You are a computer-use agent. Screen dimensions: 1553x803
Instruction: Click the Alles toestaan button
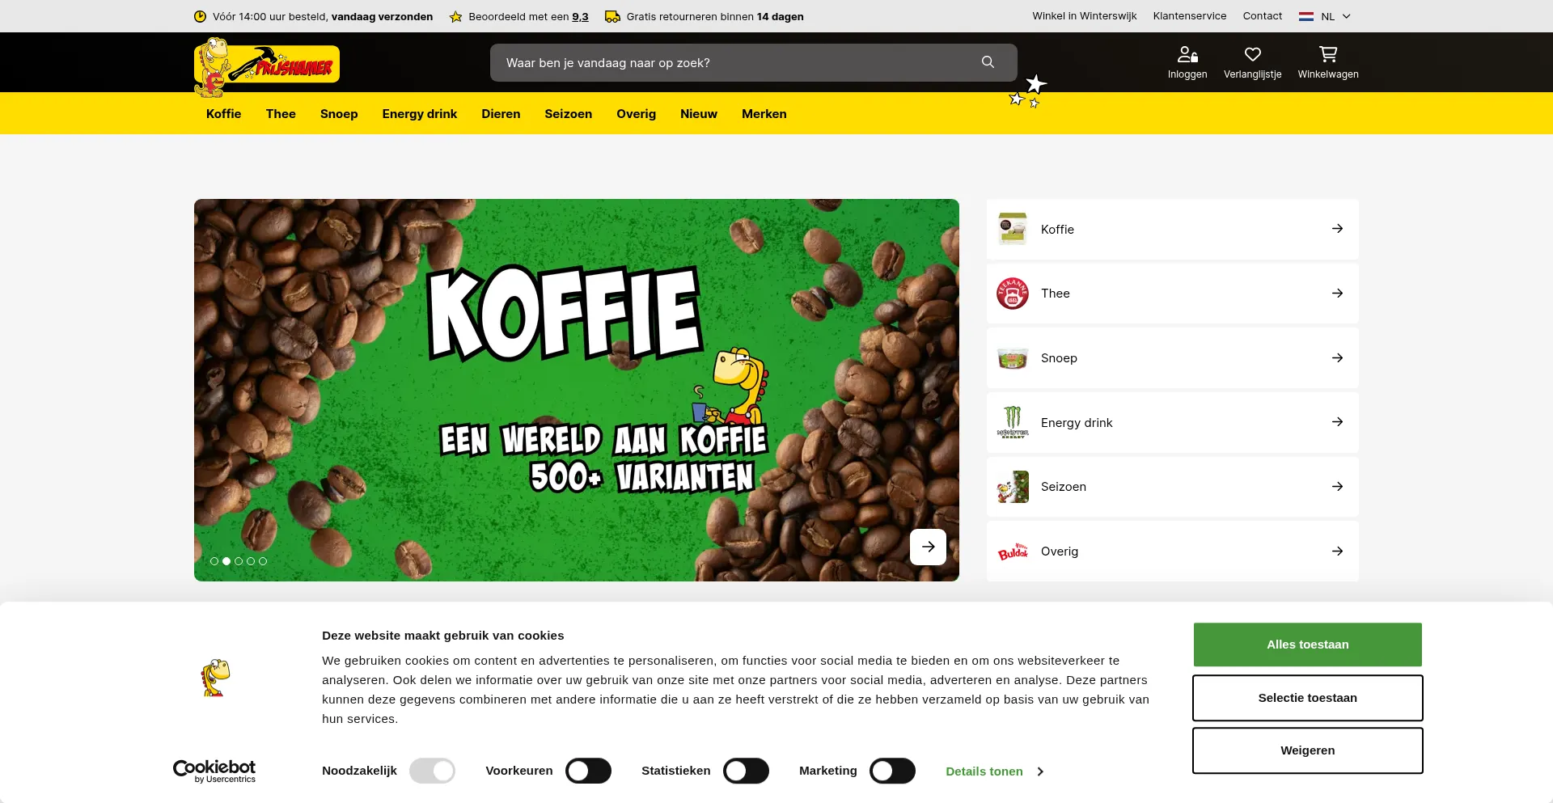[1307, 645]
